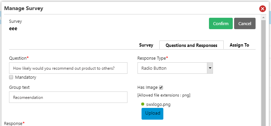Click the Mandatory label text
This screenshot has width=271, height=126.
pyautogui.click(x=25, y=77)
